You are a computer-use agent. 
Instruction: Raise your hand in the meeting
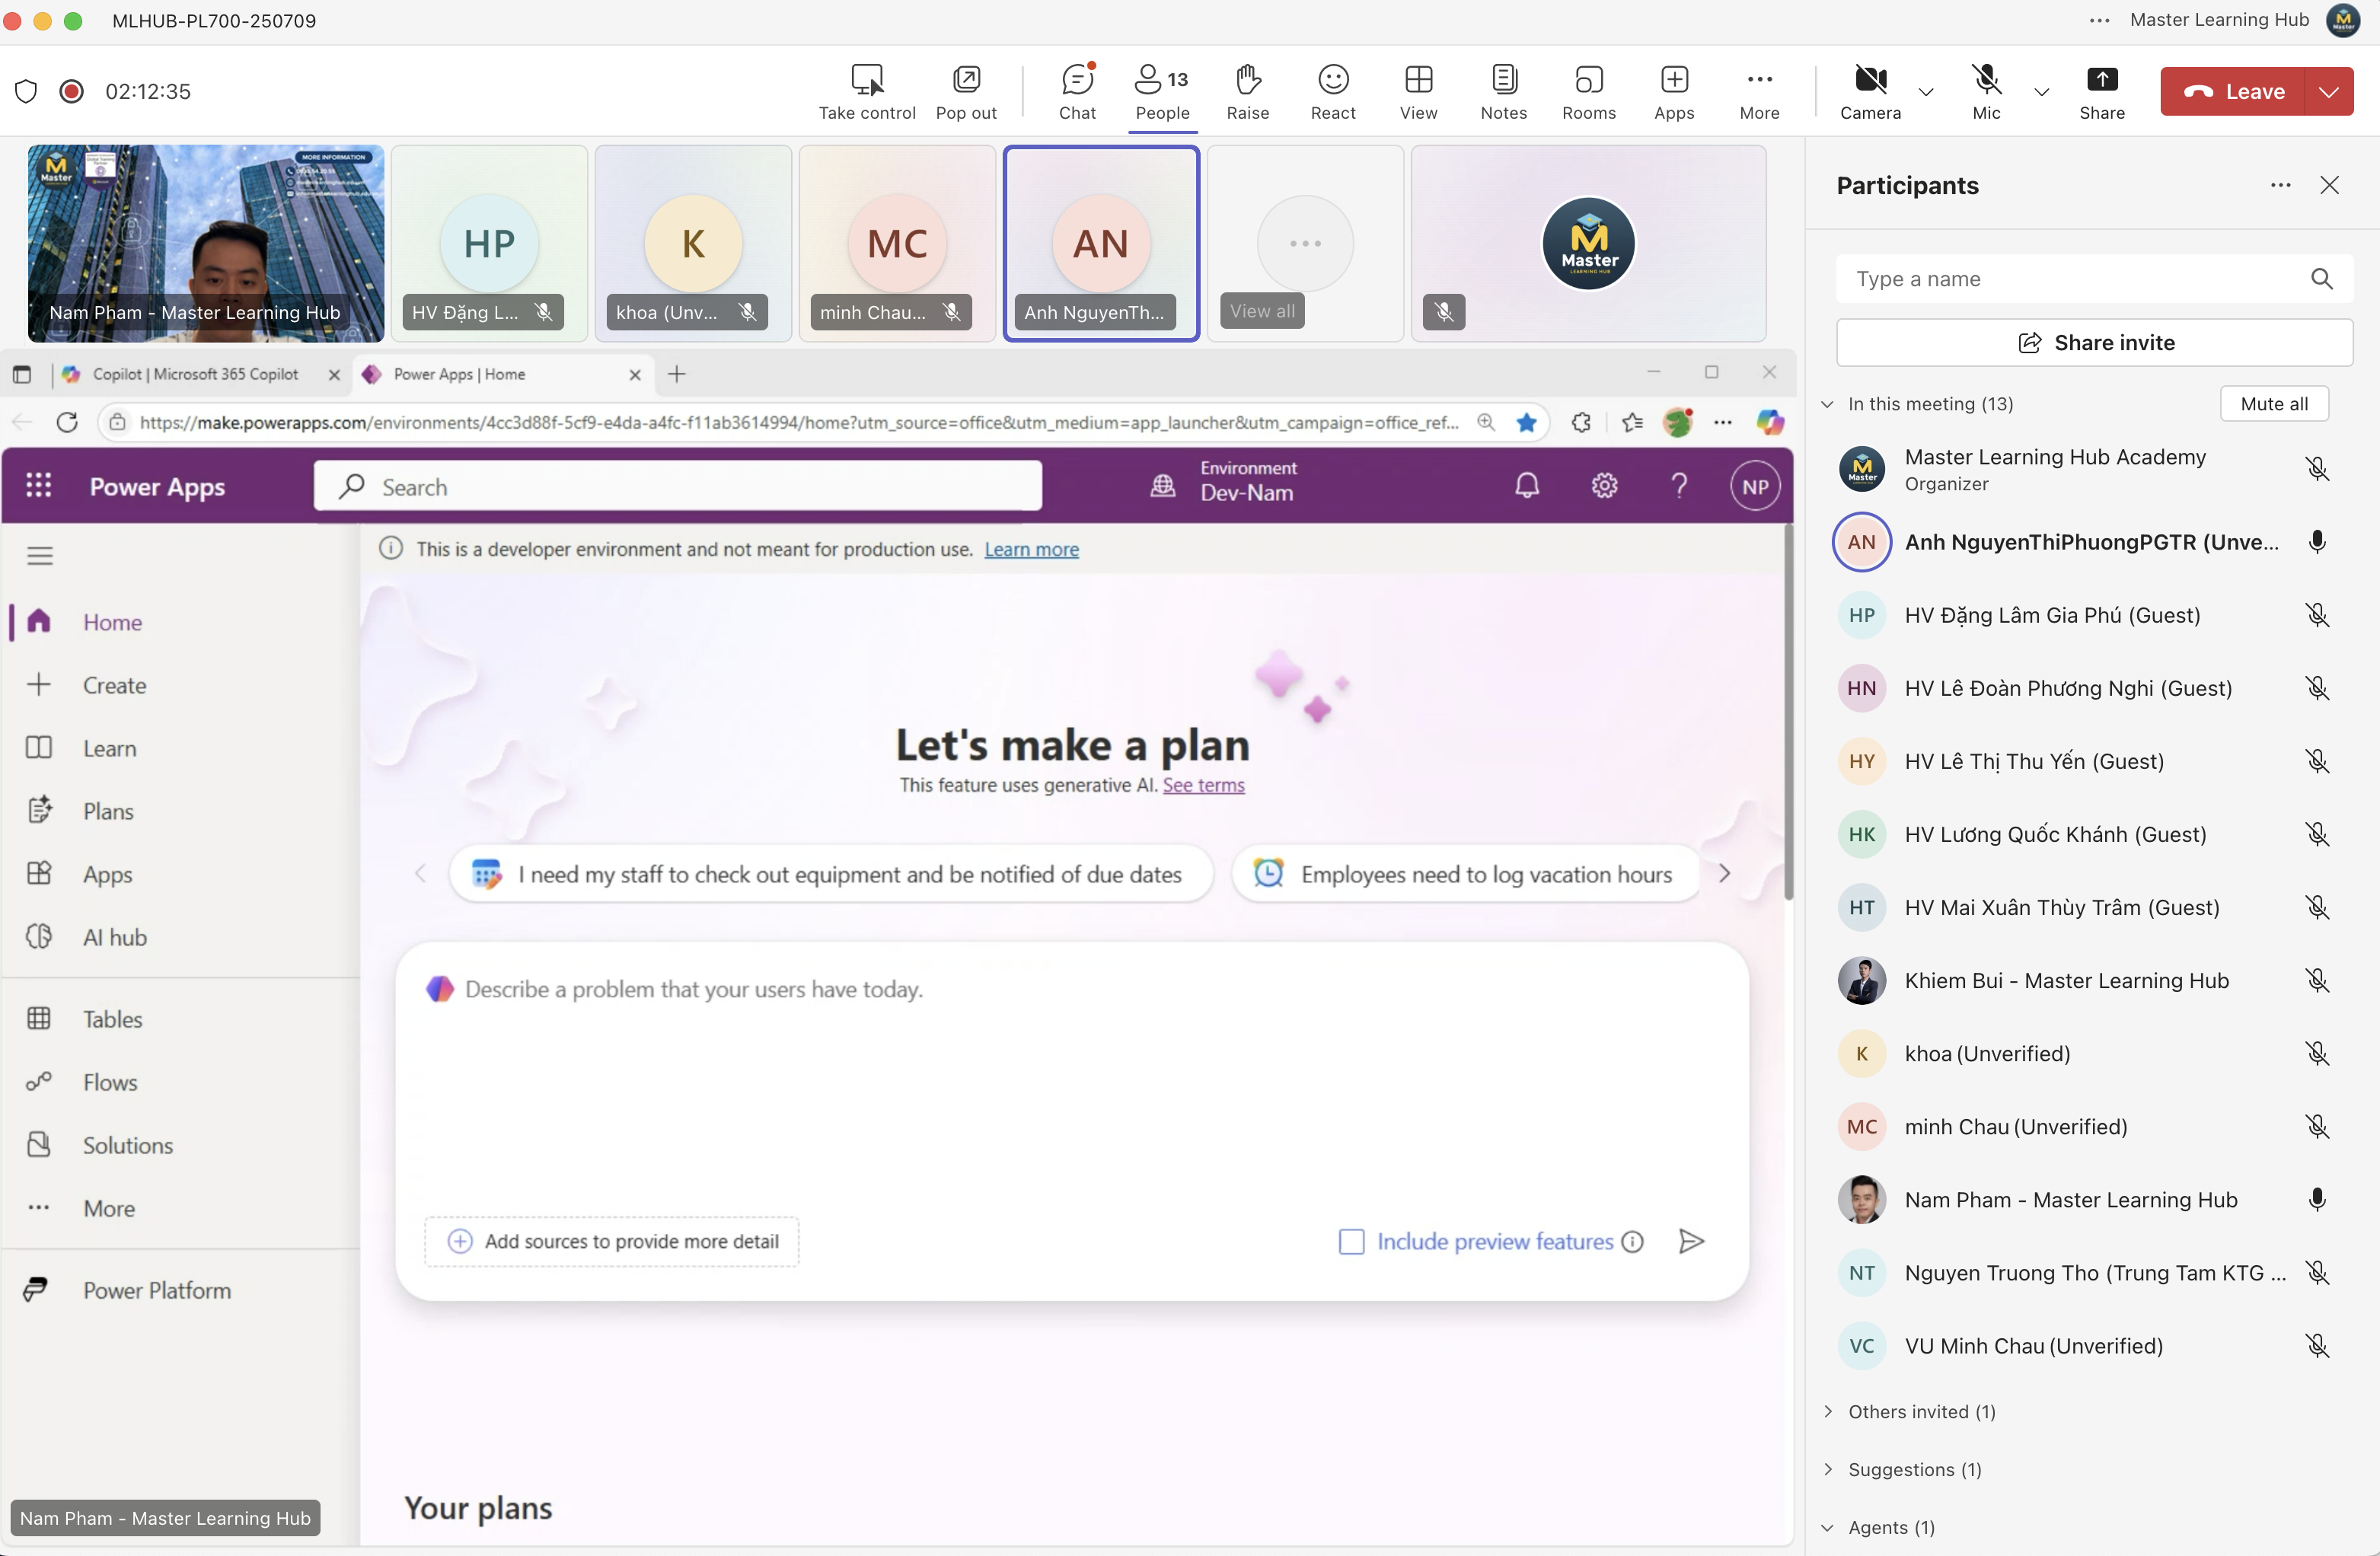(1248, 91)
